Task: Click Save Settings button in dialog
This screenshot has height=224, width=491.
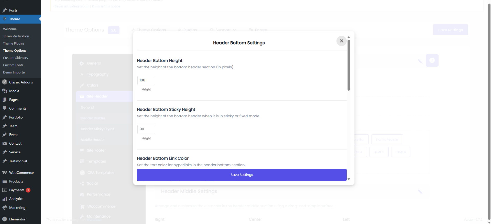Action: tap(242, 175)
